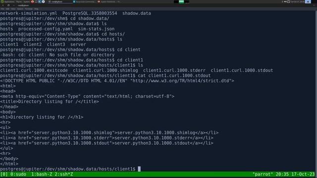Viewport: 317px width, 178px height.
Task: Click client3 in the hosts listing
Action: pyautogui.click(x=56, y=44)
